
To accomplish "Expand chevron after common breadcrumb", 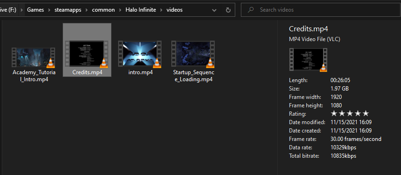I will tap(120, 10).
